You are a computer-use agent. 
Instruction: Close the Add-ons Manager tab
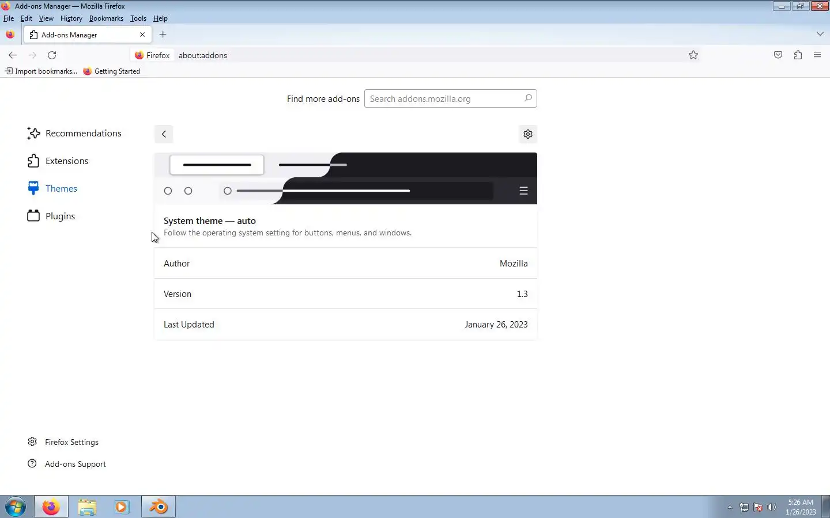pyautogui.click(x=142, y=35)
